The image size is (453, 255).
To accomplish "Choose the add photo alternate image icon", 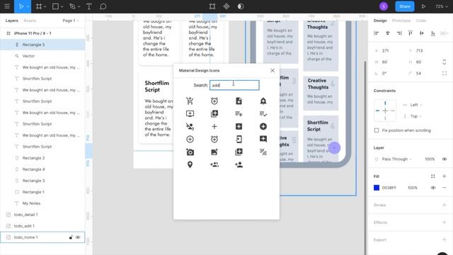I will point(214,152).
